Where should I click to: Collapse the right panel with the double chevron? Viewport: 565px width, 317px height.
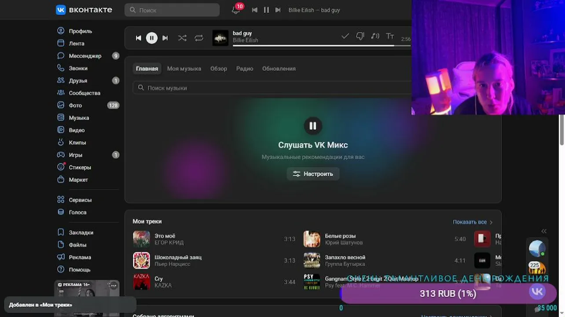[544, 231]
